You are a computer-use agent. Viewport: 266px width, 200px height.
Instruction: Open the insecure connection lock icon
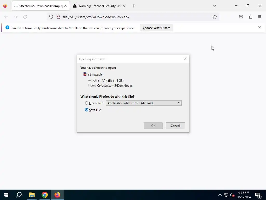[58, 17]
